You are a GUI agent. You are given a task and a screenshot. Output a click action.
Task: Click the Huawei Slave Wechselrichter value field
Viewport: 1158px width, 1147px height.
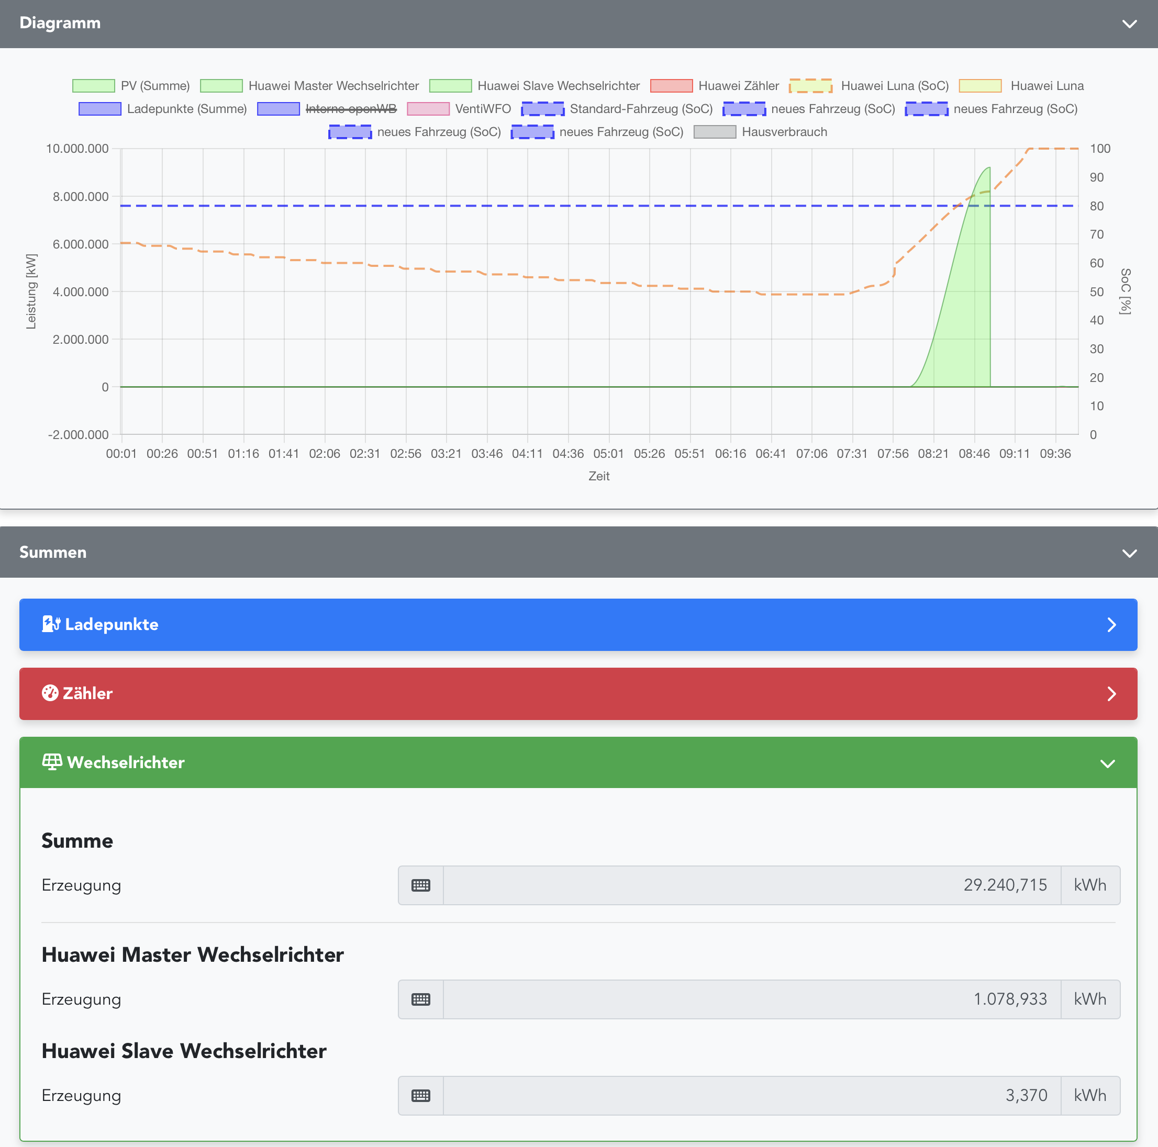tap(752, 1096)
